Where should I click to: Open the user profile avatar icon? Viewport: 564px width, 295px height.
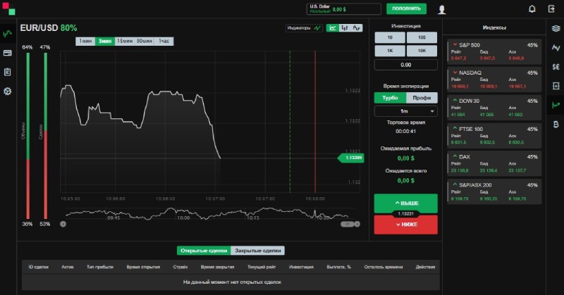point(442,9)
